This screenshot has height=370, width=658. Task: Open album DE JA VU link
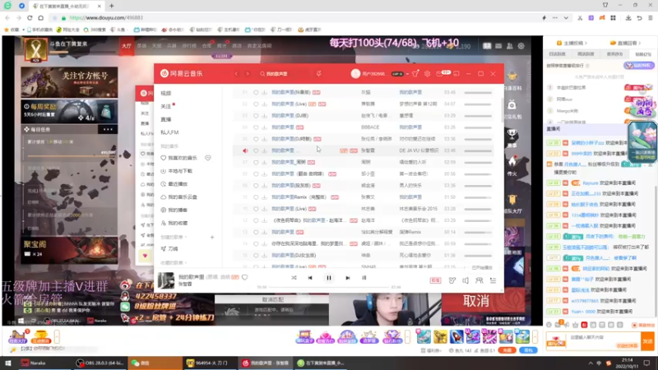tap(418, 150)
